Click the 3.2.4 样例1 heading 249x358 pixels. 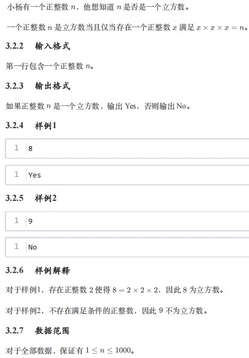pyautogui.click(x=31, y=126)
